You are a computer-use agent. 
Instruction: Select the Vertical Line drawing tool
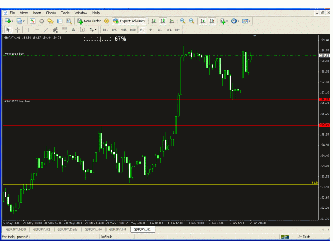[x=28, y=30]
